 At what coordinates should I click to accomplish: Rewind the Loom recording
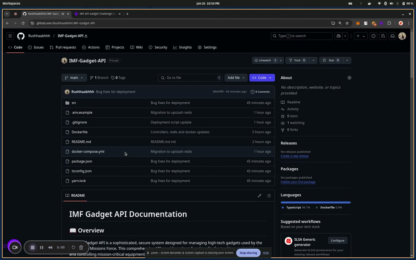(50, 247)
